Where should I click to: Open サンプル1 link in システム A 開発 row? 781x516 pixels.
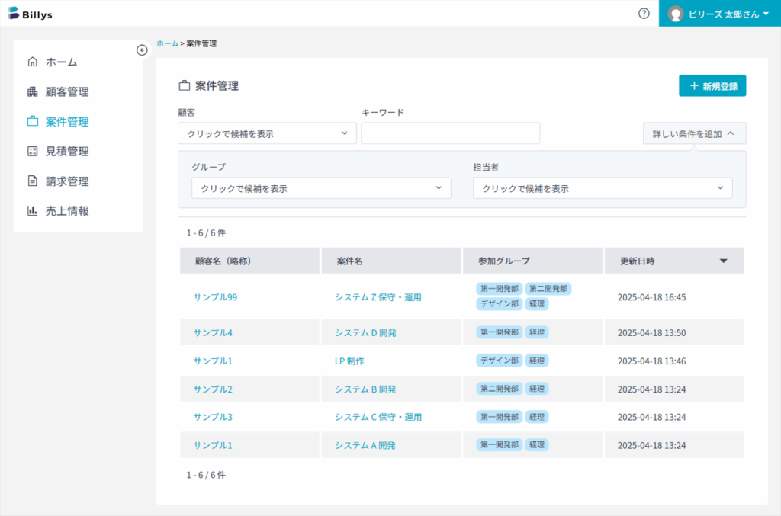pos(213,445)
